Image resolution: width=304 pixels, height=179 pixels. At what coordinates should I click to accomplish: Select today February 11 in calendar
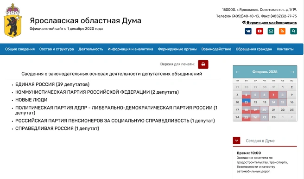point(246,102)
